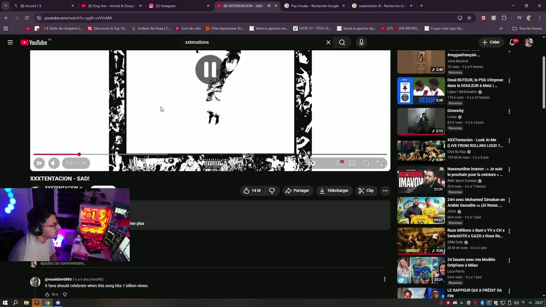This screenshot has width=546, height=307.
Task: Start voice search with the microphone
Action: pos(361,42)
